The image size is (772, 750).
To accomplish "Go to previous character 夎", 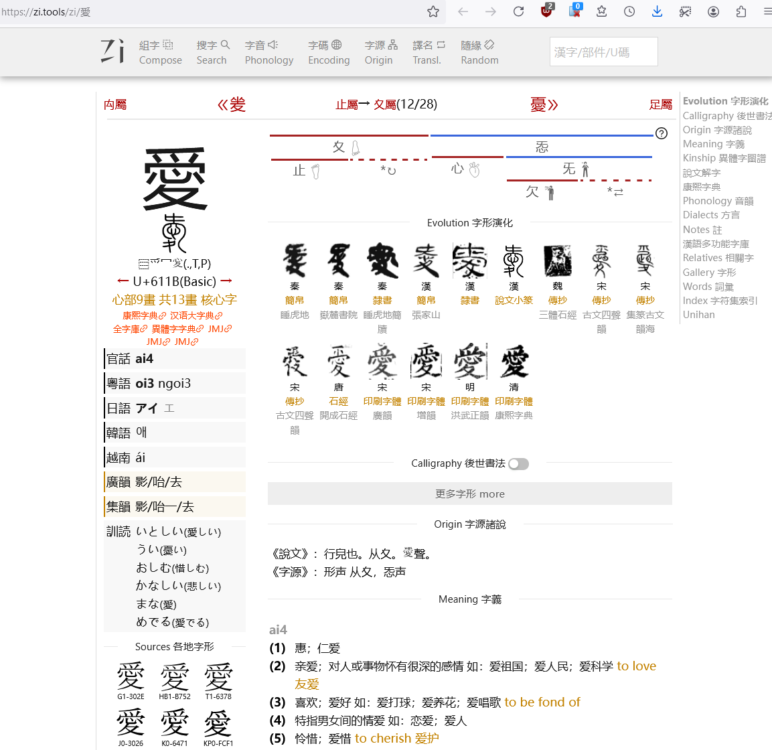I will [x=232, y=104].
